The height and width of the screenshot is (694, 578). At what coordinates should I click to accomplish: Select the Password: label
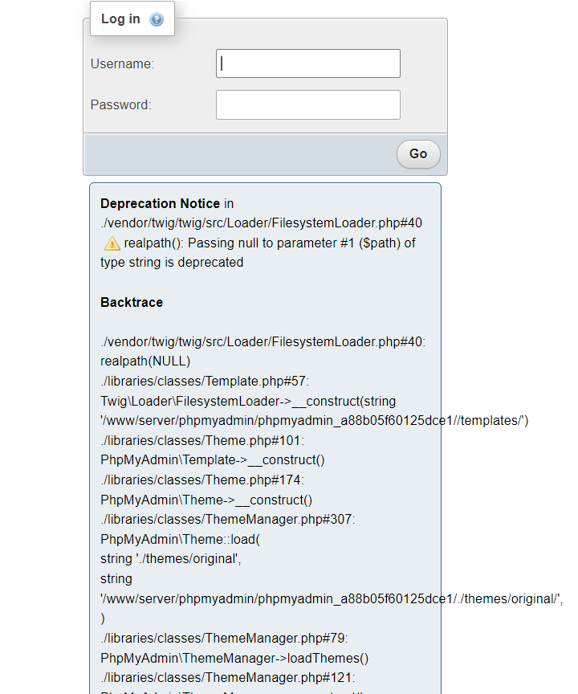point(120,104)
